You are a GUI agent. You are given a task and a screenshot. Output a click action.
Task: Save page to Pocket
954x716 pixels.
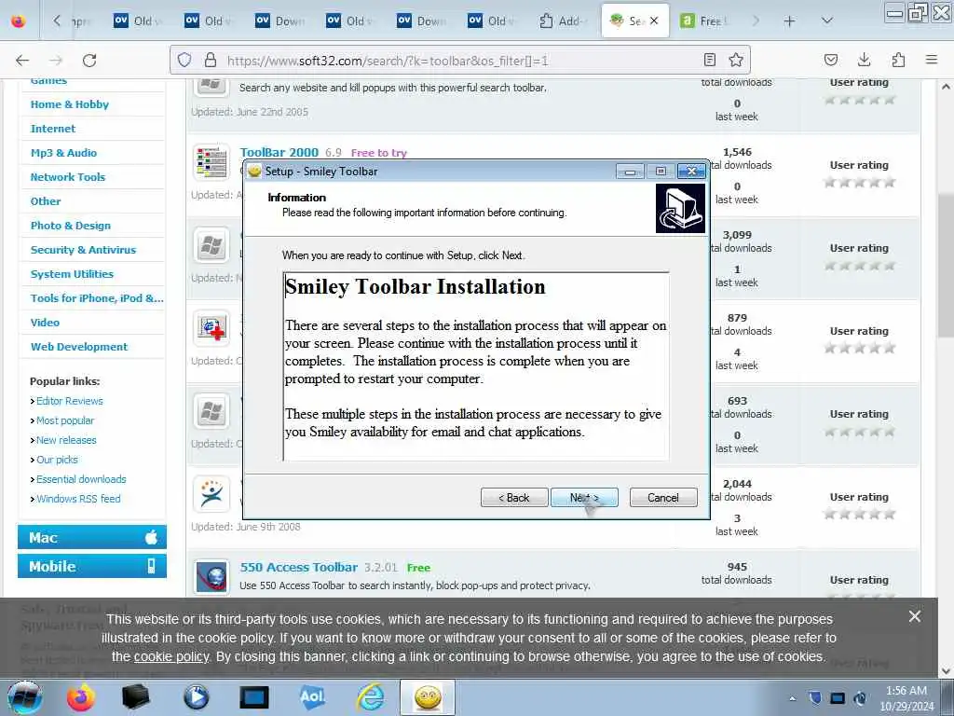tap(830, 60)
